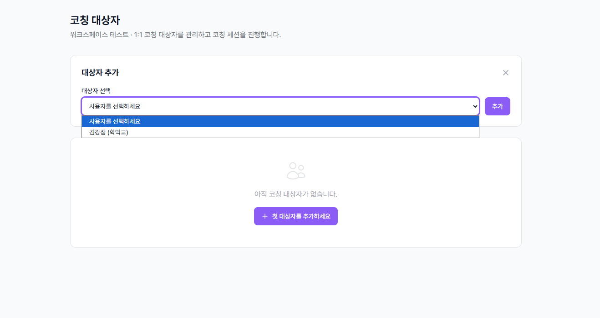600x318 pixels.
Task: Click the plus icon on the add button
Action: pyautogui.click(x=264, y=216)
